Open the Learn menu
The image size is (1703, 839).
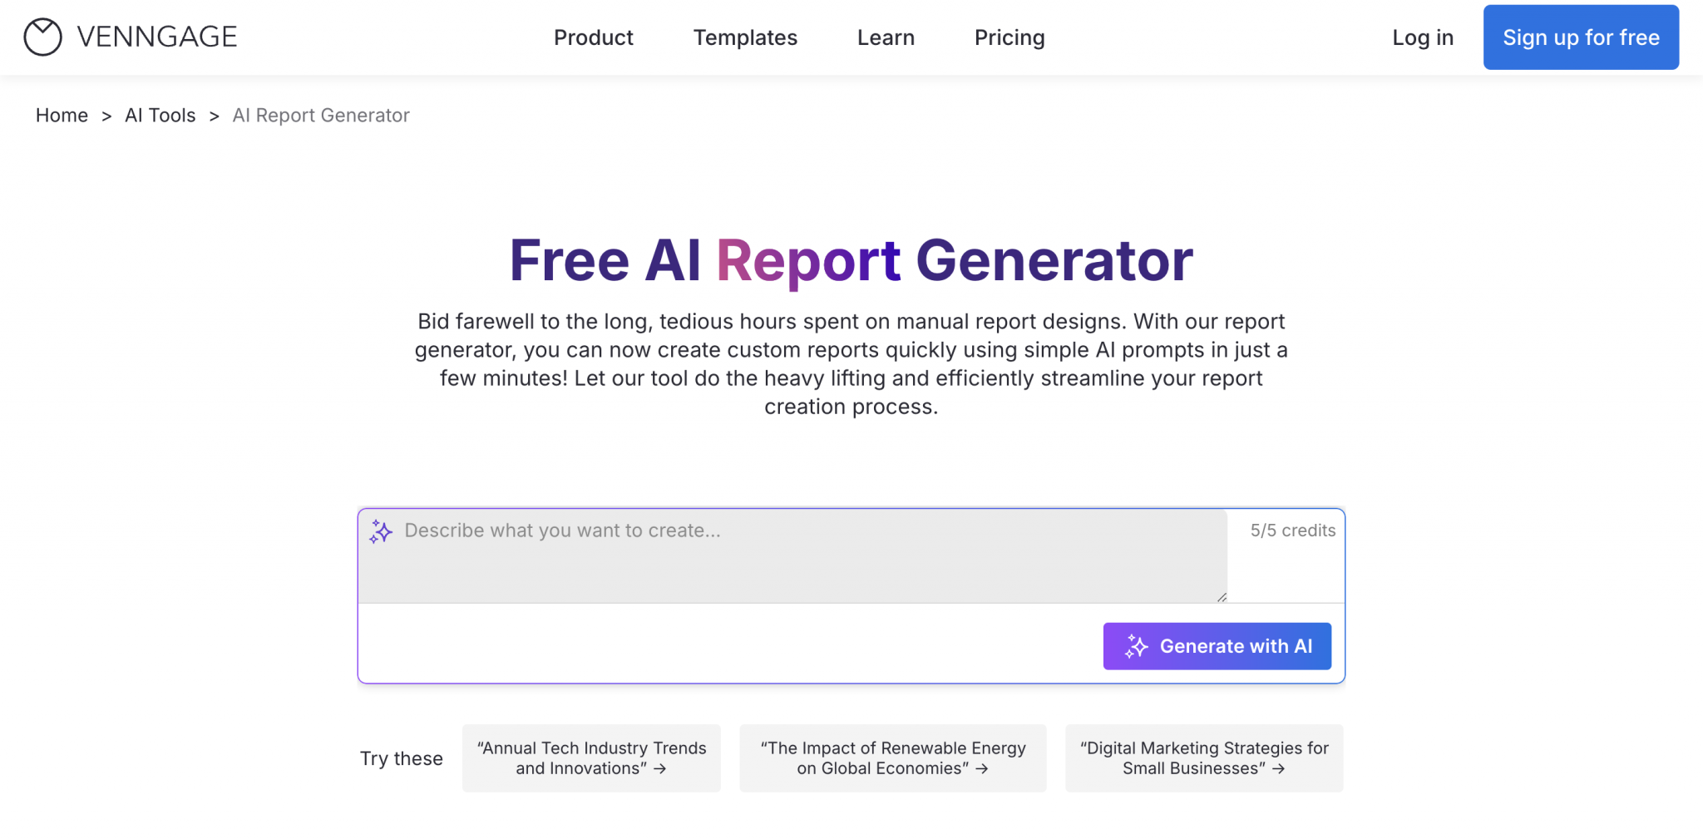coord(885,37)
